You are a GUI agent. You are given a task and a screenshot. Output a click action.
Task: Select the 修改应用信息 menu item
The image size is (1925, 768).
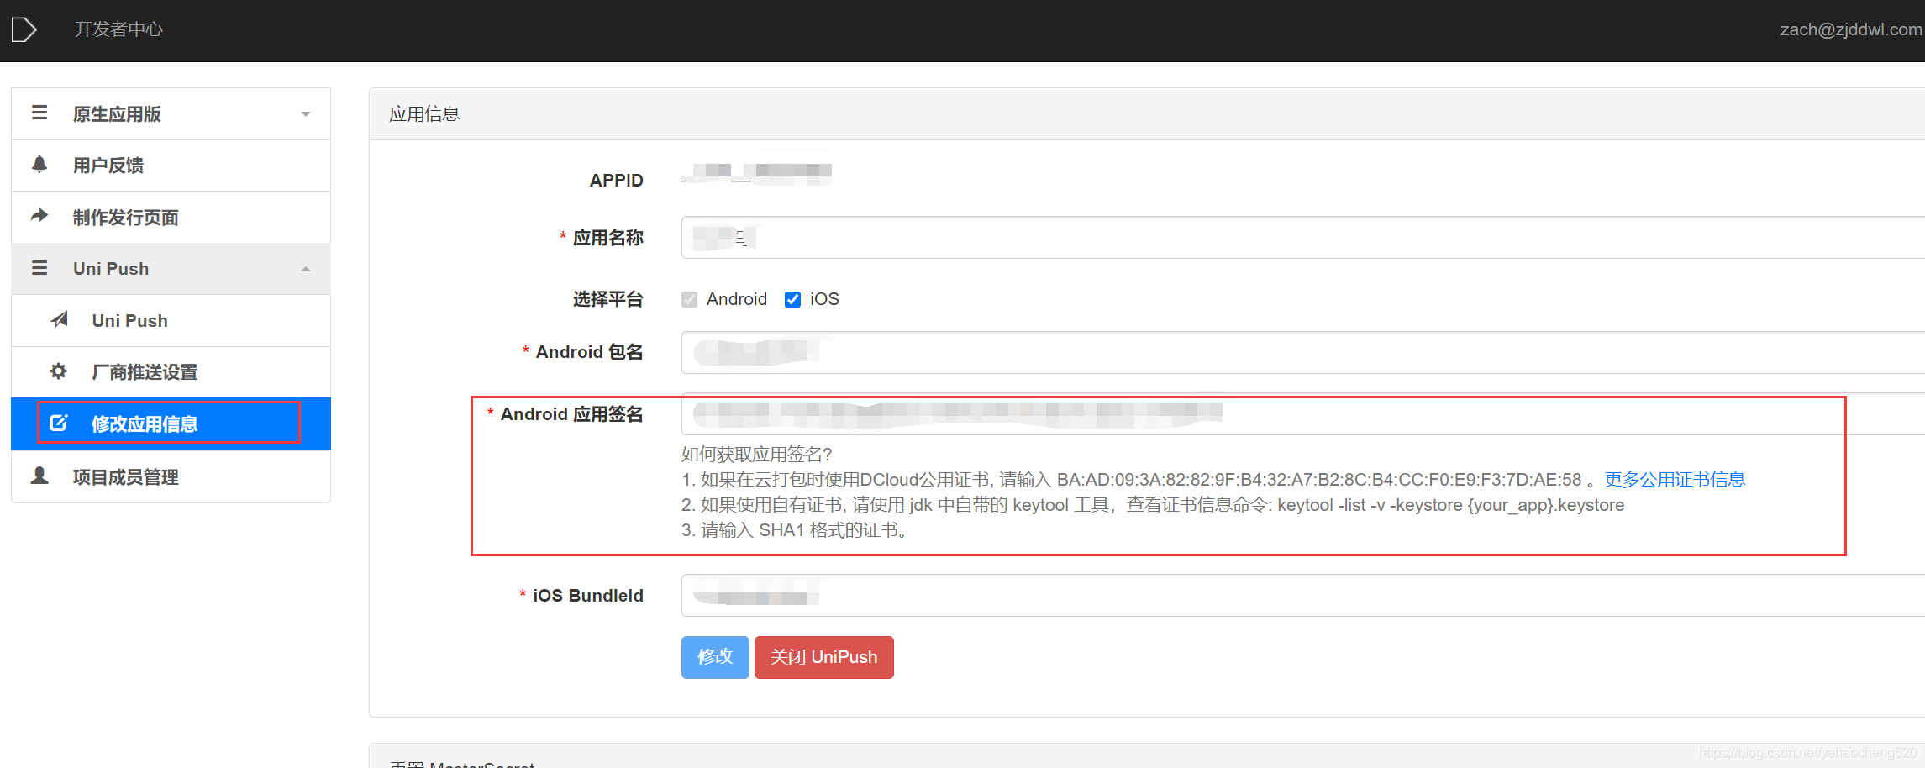tap(171, 423)
